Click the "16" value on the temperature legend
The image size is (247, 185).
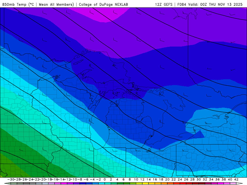155,179
